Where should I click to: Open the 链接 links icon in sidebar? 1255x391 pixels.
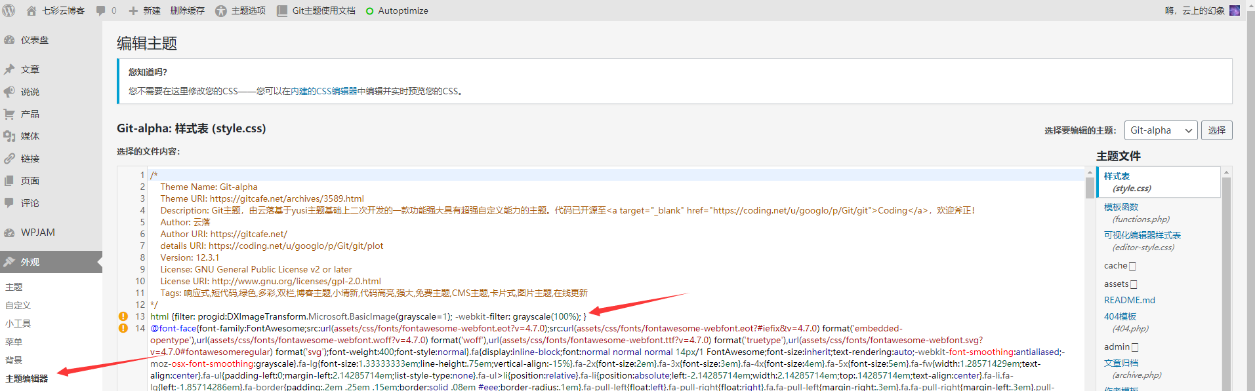coord(9,158)
